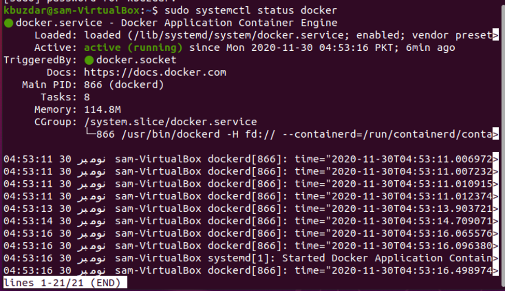This screenshot has height=291, width=506.
Task: Click the green dot next to docker.socket
Action: coord(89,60)
